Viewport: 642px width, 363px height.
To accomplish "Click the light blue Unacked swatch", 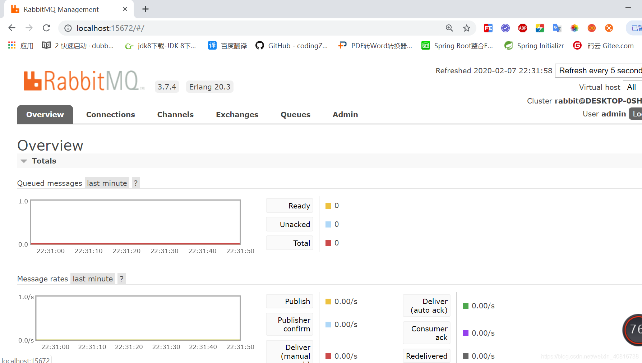I will point(328,224).
